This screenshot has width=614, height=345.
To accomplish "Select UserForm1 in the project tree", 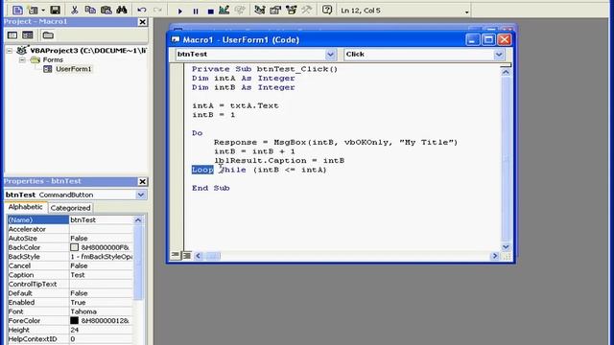I will tap(73, 69).
